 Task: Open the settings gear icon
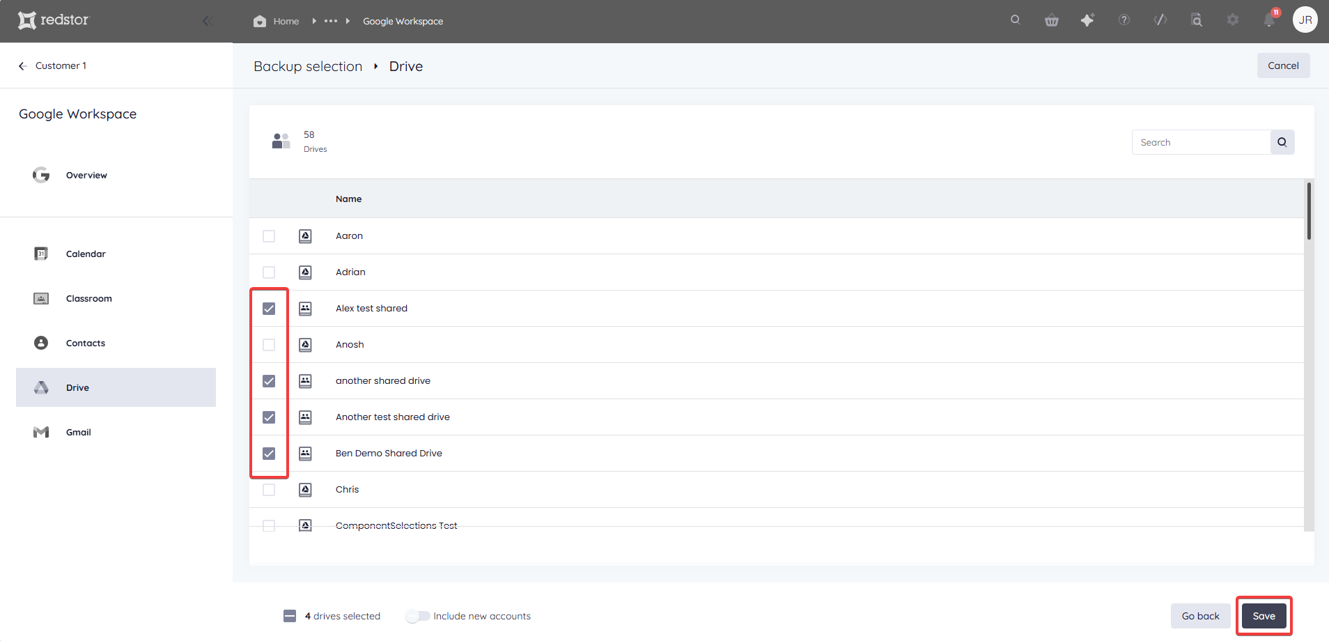[x=1233, y=20]
